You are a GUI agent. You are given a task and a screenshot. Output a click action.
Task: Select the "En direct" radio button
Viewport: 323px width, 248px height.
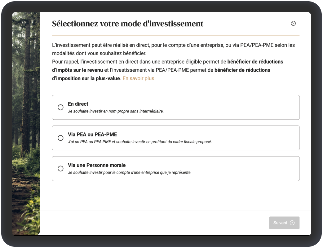pos(60,107)
